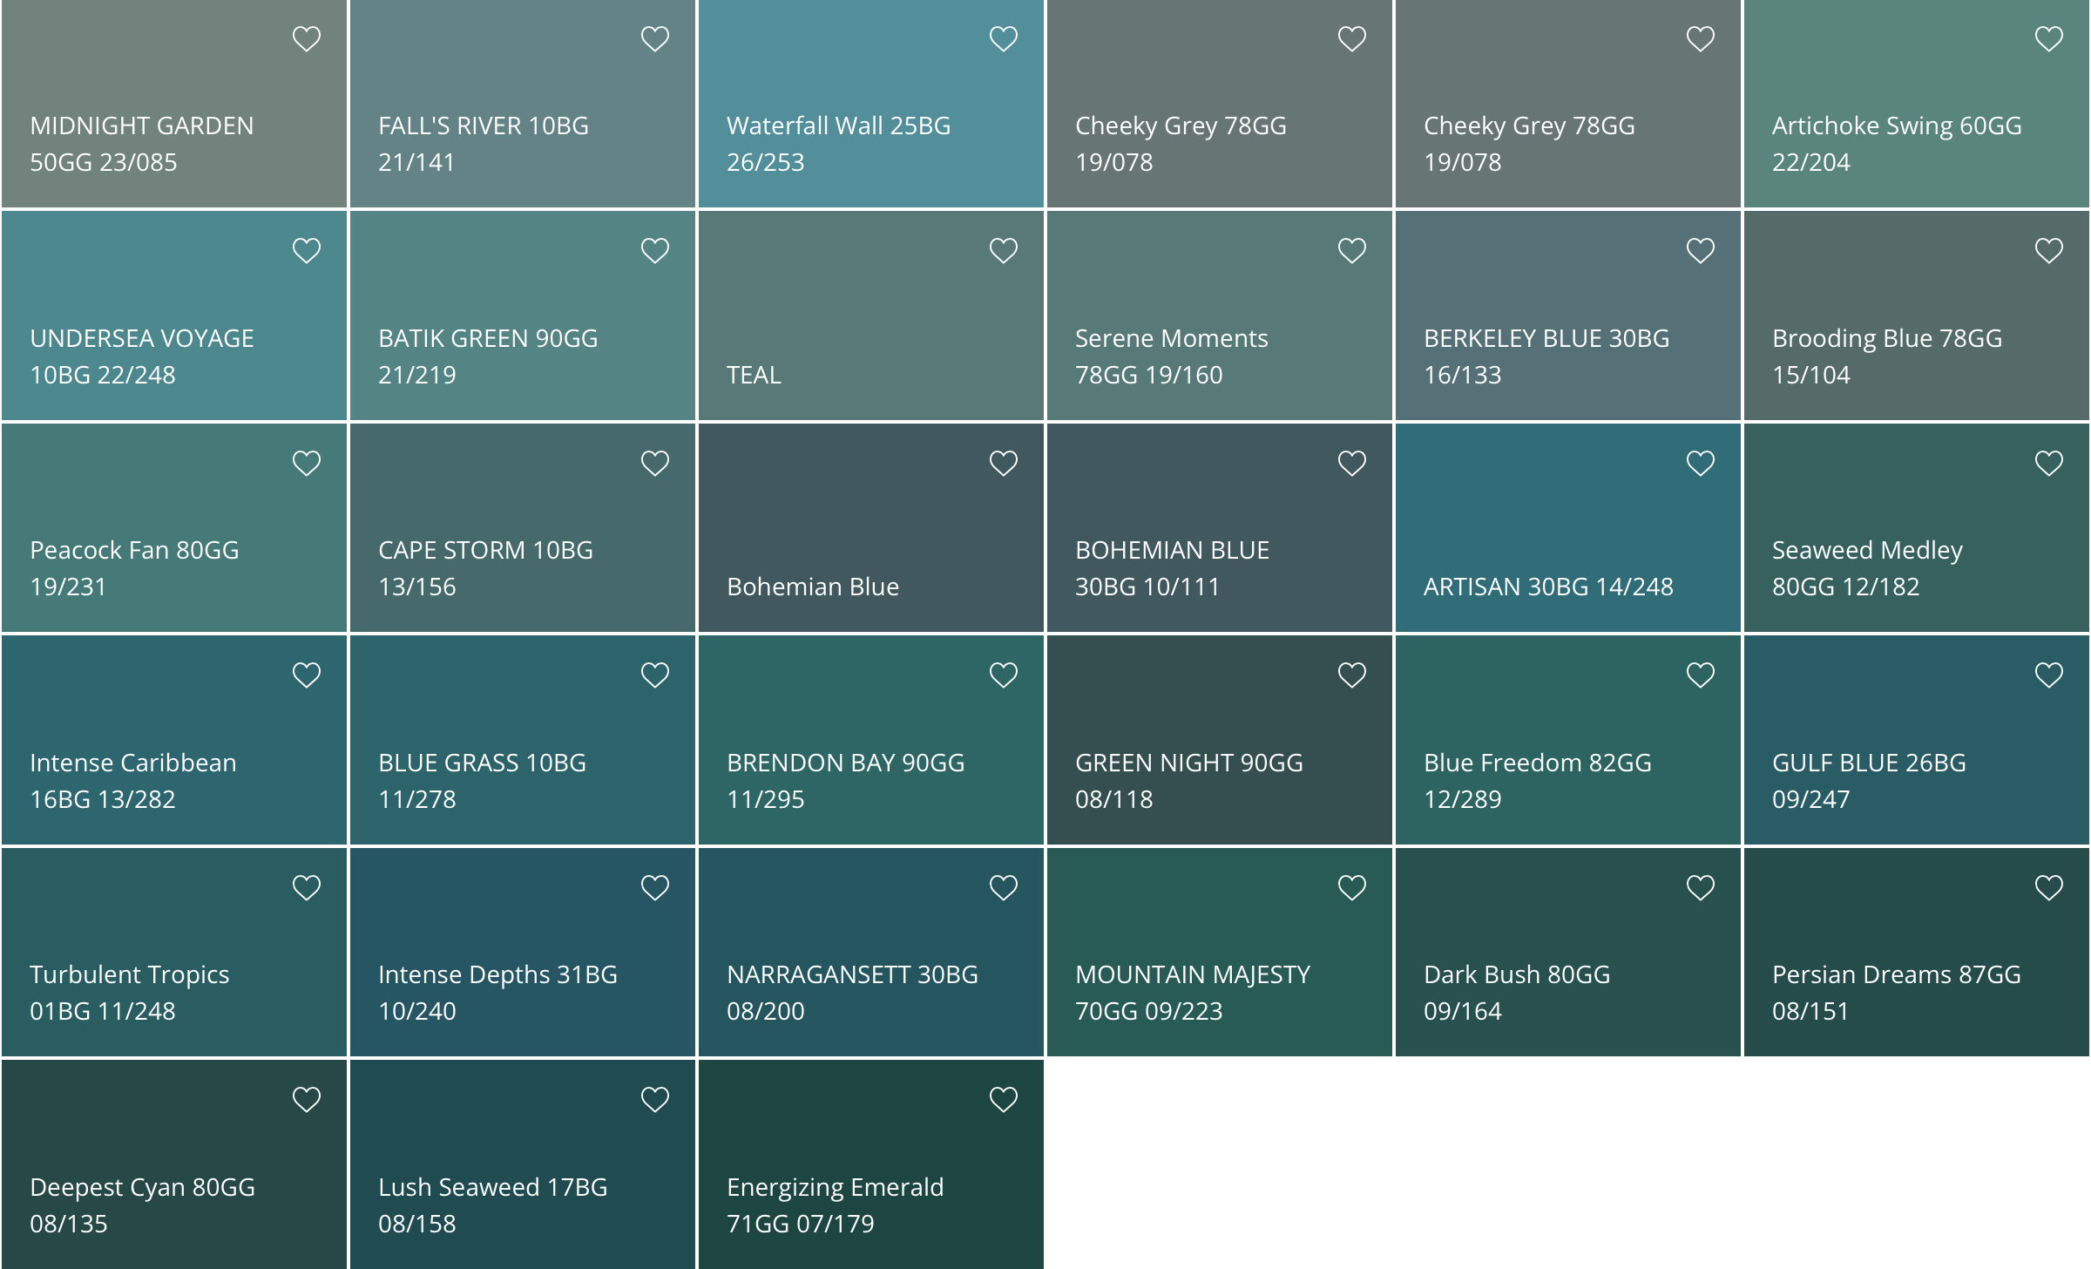
Task: Heart the Green Night 90GG swatch
Action: point(1352,675)
